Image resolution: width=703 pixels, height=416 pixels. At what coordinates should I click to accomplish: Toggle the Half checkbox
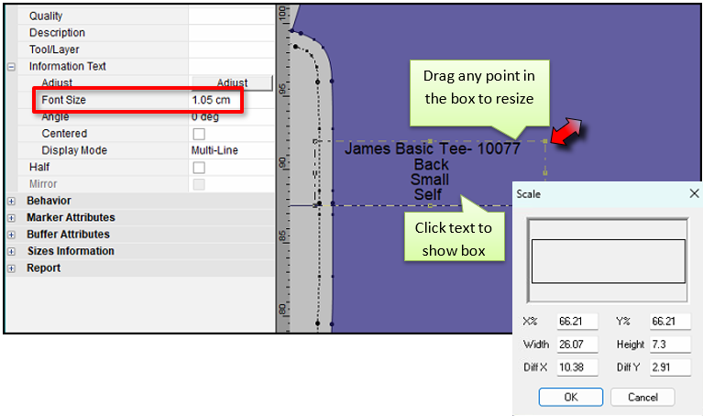coord(198,168)
